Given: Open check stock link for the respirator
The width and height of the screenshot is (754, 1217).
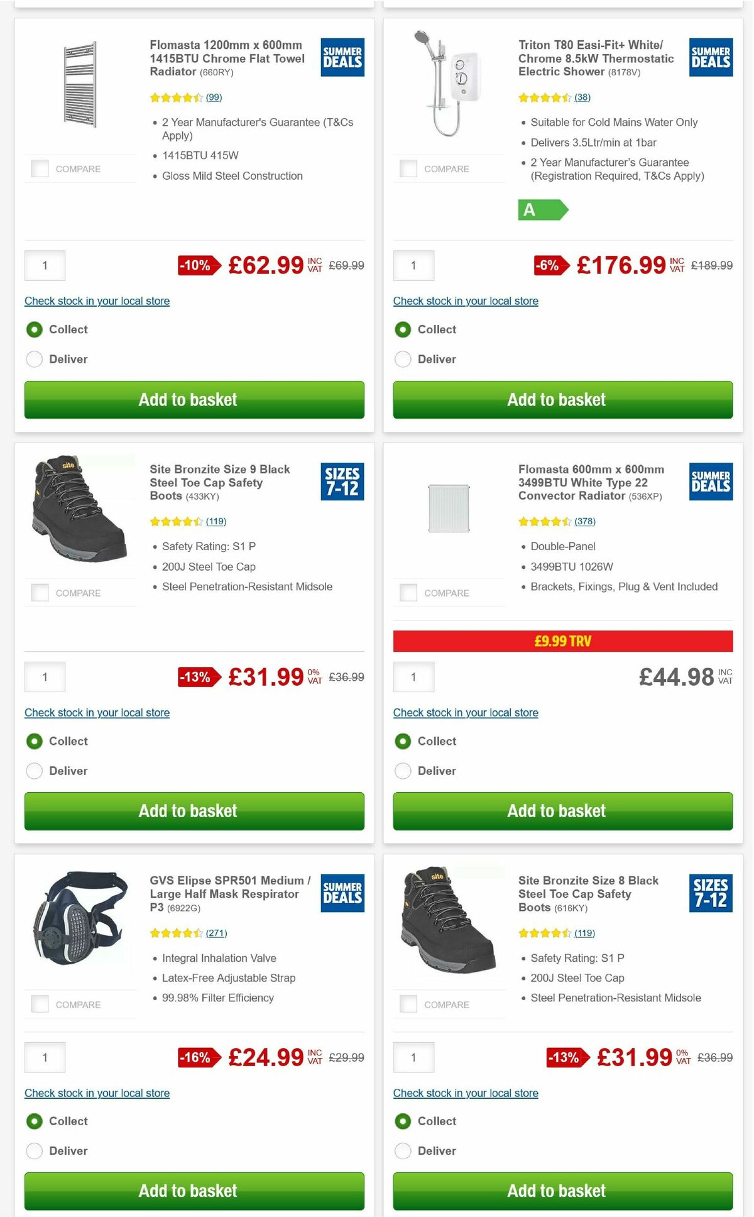Looking at the screenshot, I should click(96, 1093).
